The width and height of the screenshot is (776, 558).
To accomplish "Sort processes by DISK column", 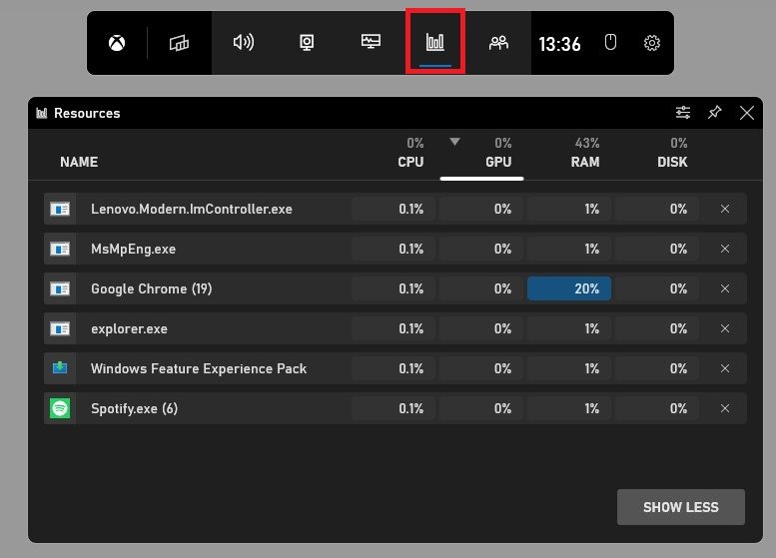I will [x=672, y=162].
